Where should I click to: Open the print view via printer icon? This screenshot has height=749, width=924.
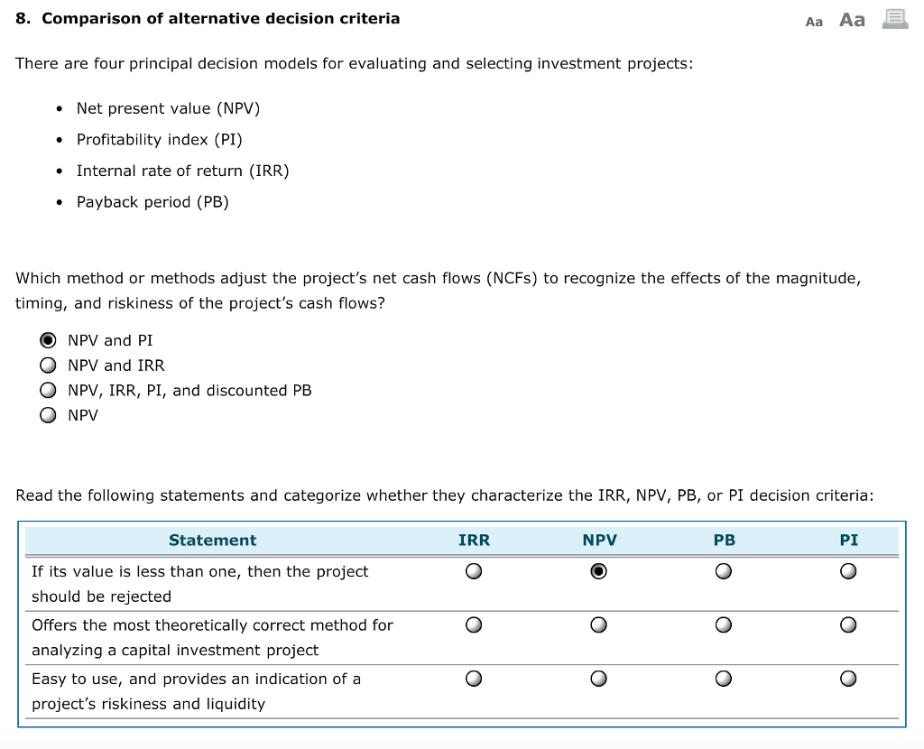(894, 19)
